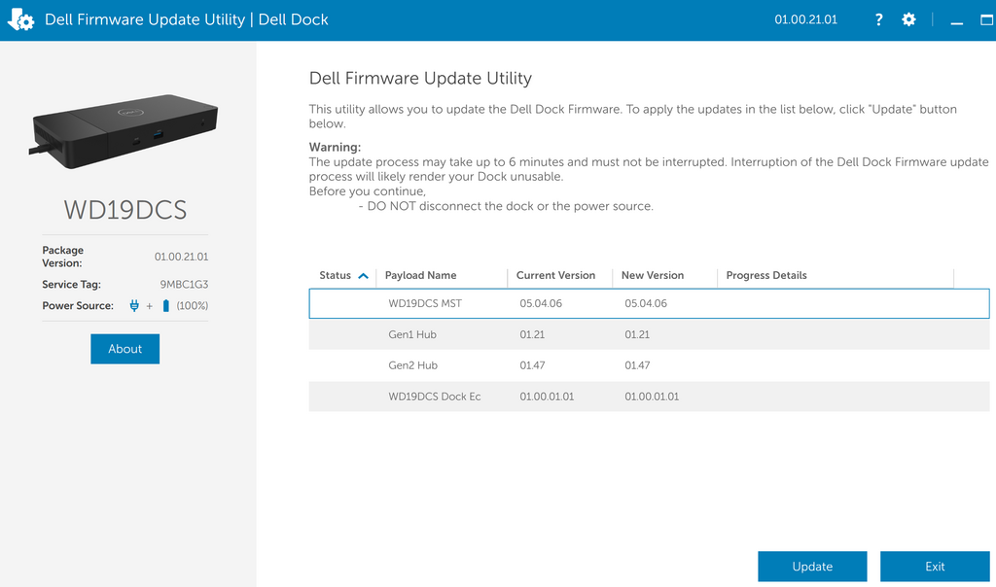The height and width of the screenshot is (587, 996).
Task: Click the Dell Firmware Update Utility heading
Action: (420, 78)
